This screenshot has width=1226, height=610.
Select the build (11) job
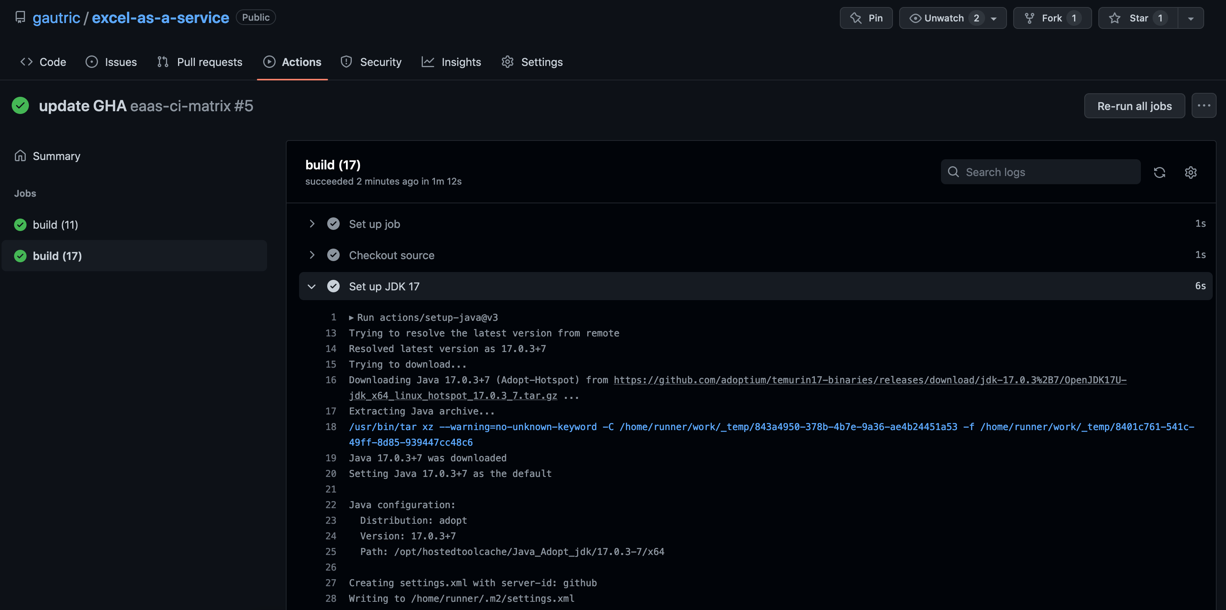pos(55,224)
